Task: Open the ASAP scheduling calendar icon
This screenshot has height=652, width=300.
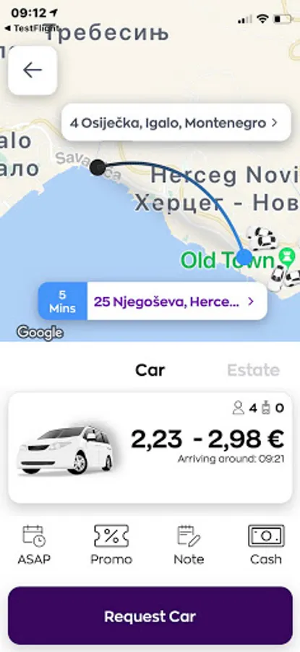Action: [34, 536]
